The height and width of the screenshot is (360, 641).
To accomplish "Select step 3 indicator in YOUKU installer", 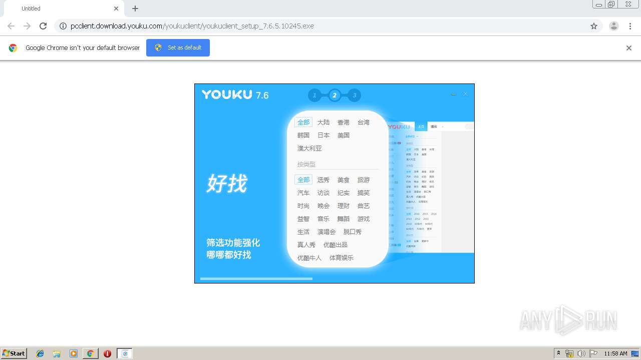I will (x=355, y=95).
